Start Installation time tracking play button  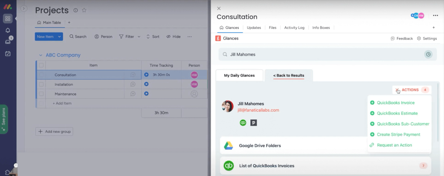point(146,84)
